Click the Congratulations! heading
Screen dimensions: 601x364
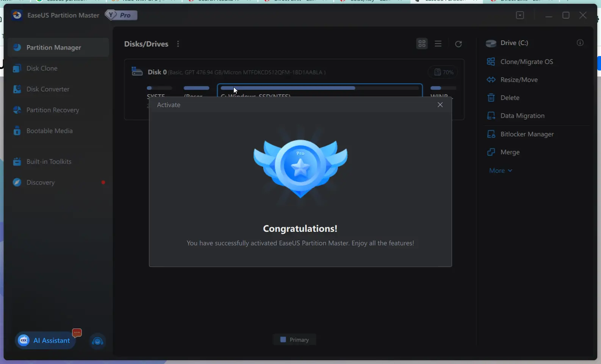coord(300,229)
